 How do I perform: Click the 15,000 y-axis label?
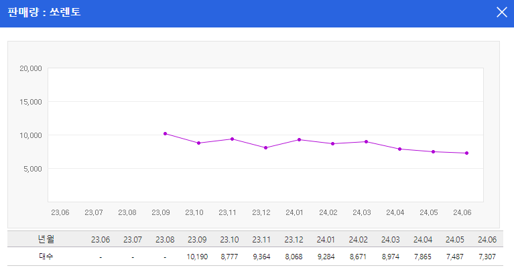click(31, 102)
